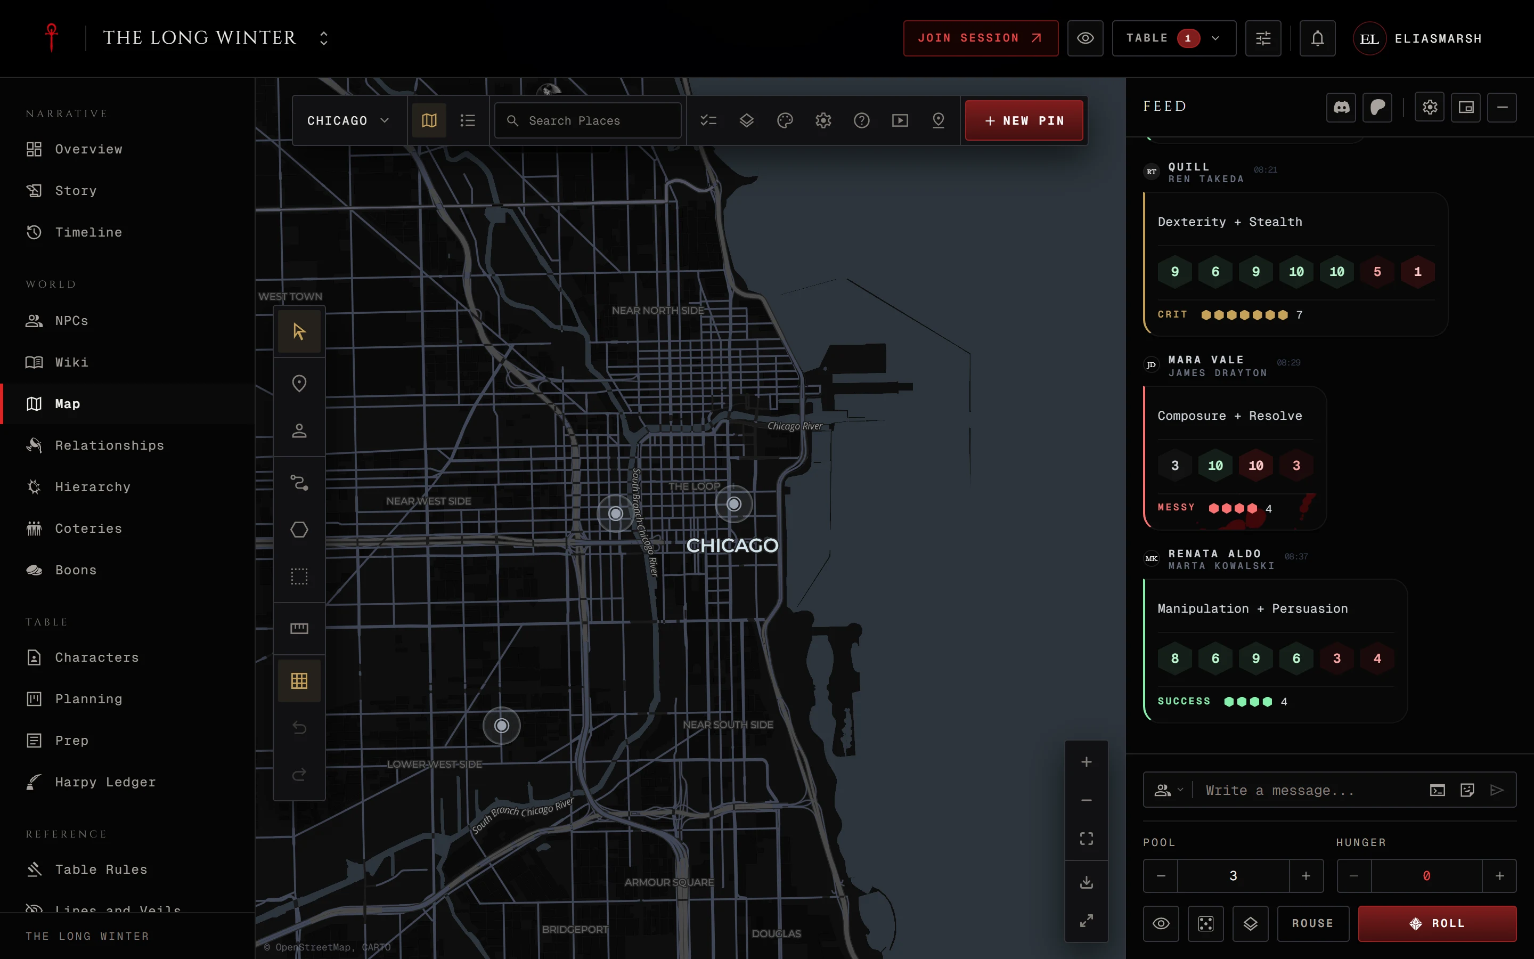The height and width of the screenshot is (959, 1534).
Task: Open the feed settings gear
Action: 1430,107
